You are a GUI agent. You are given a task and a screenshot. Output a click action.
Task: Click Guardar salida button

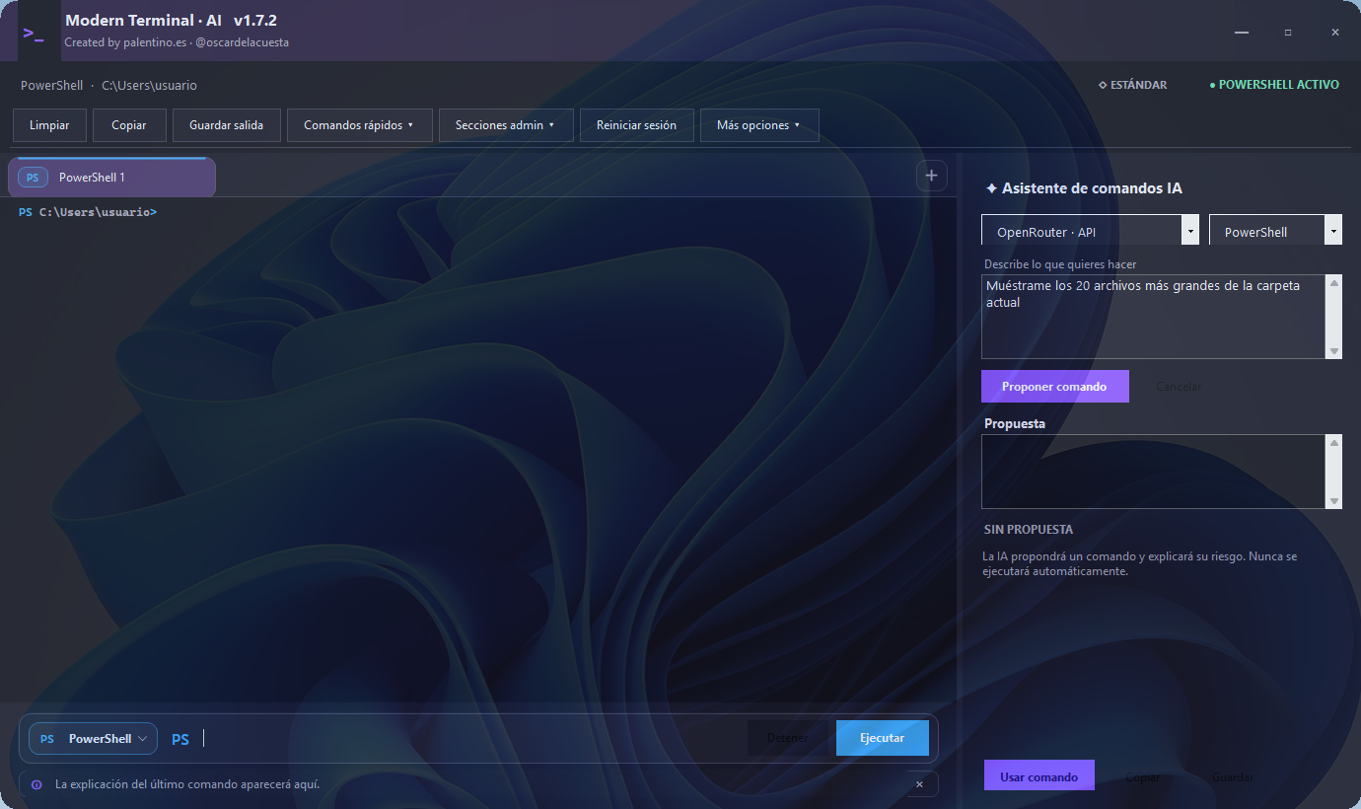227,125
